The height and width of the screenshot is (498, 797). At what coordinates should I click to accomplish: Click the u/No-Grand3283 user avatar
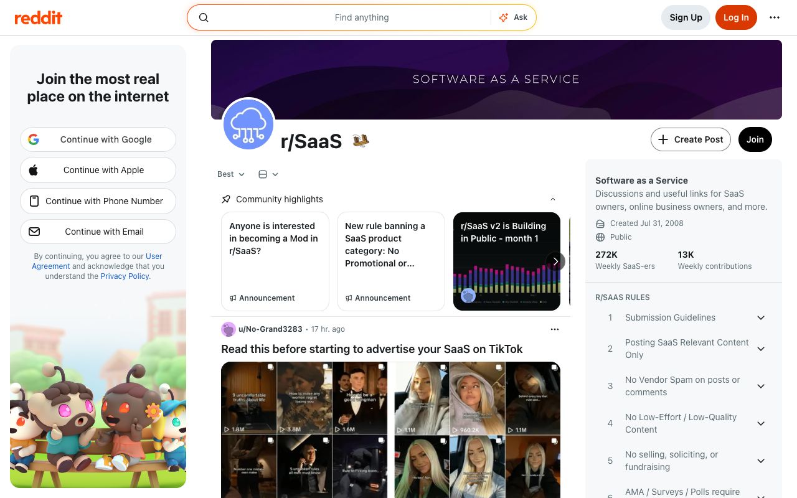pyautogui.click(x=229, y=329)
